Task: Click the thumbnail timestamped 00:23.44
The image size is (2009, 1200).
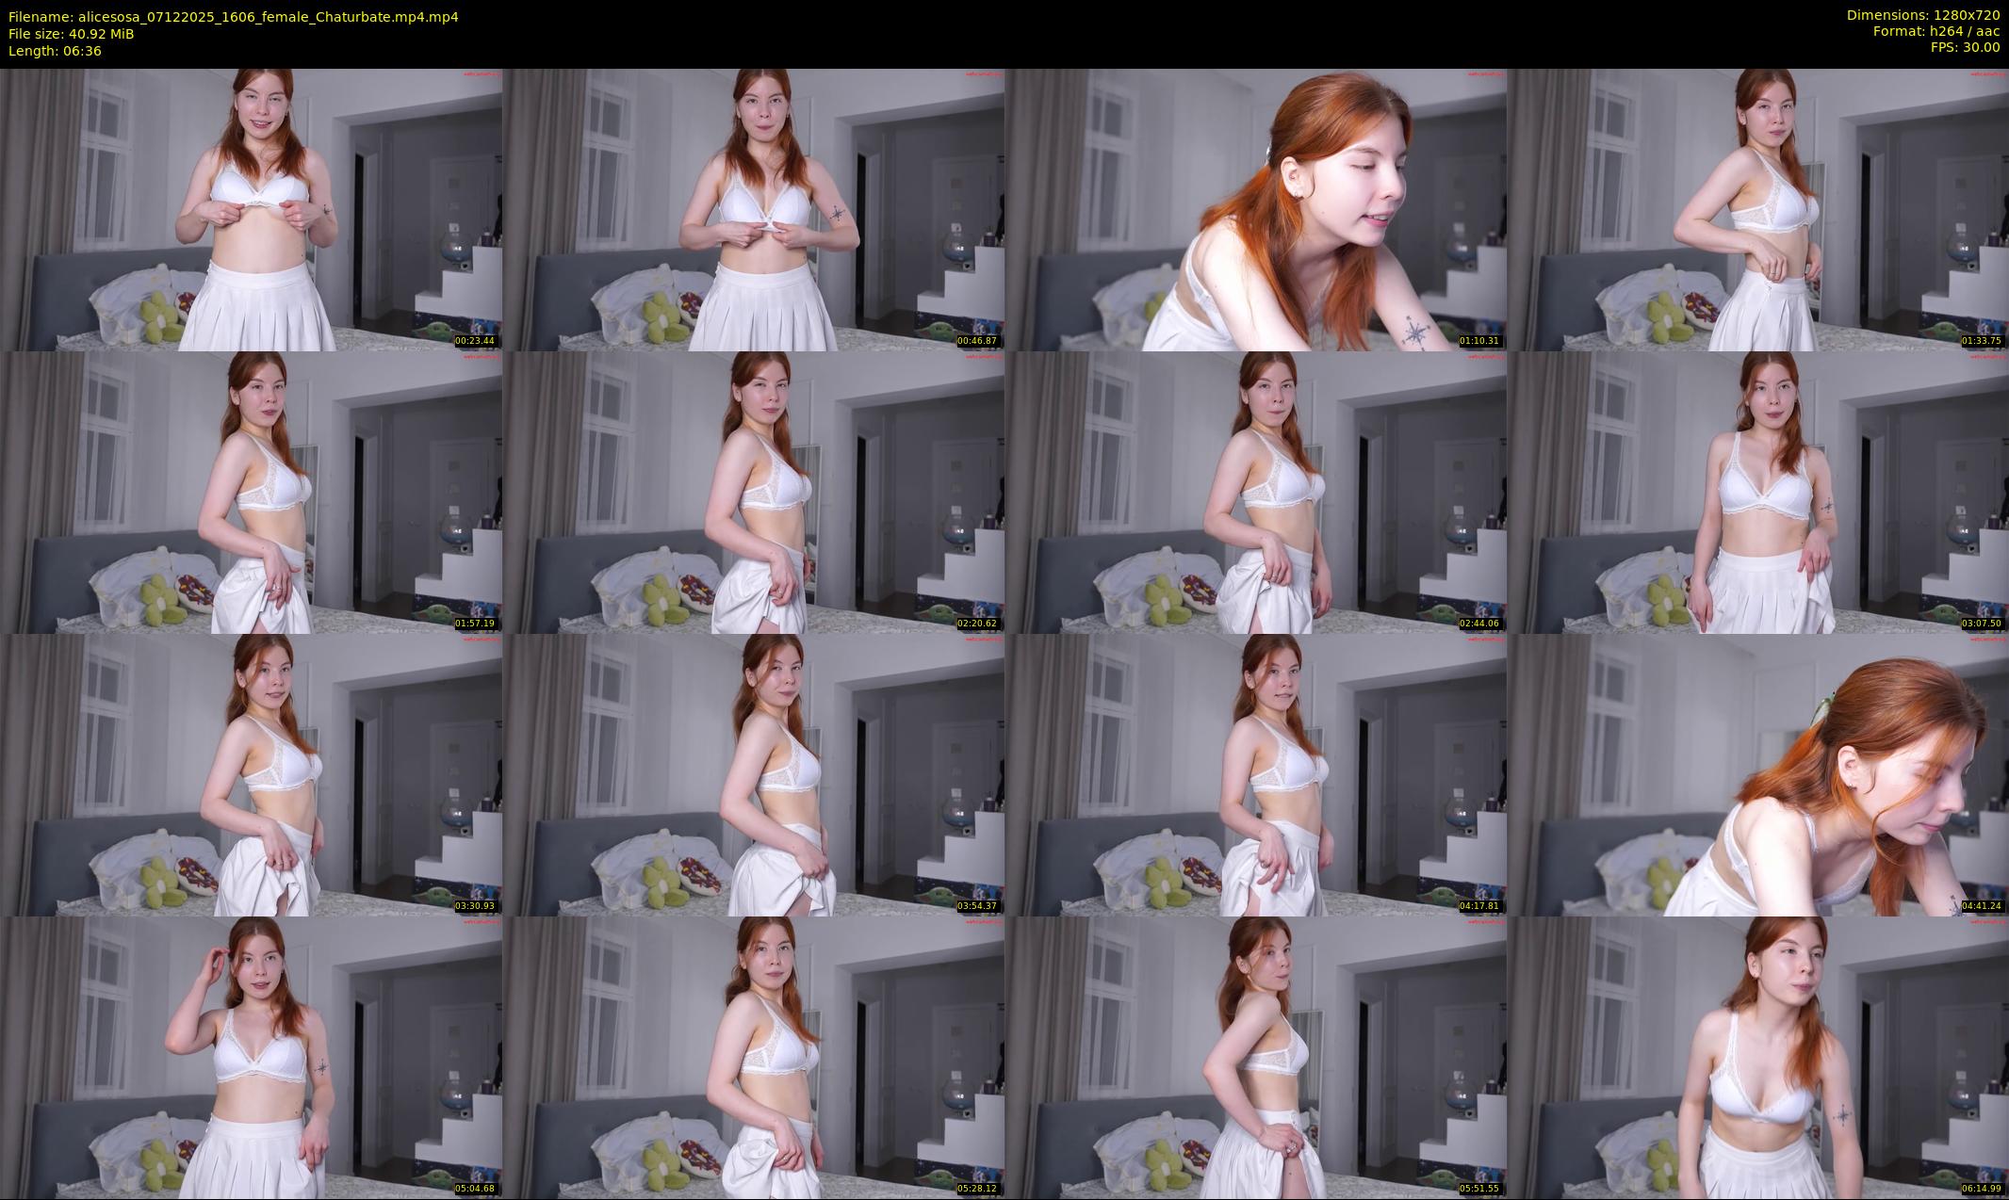Action: pyautogui.click(x=251, y=209)
